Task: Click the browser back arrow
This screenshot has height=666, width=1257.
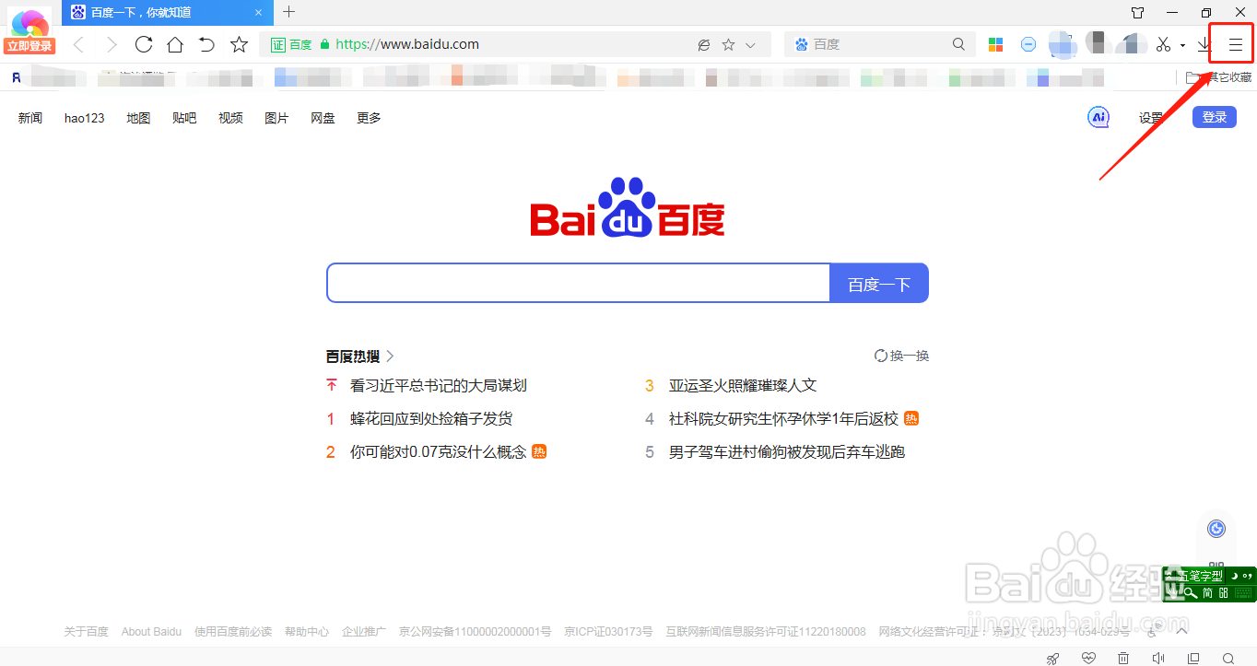Action: tap(79, 44)
